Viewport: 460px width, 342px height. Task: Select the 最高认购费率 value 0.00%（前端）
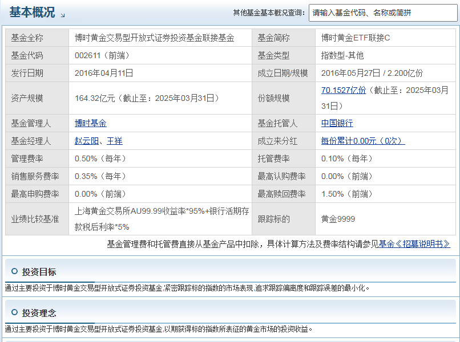[x=347, y=176]
